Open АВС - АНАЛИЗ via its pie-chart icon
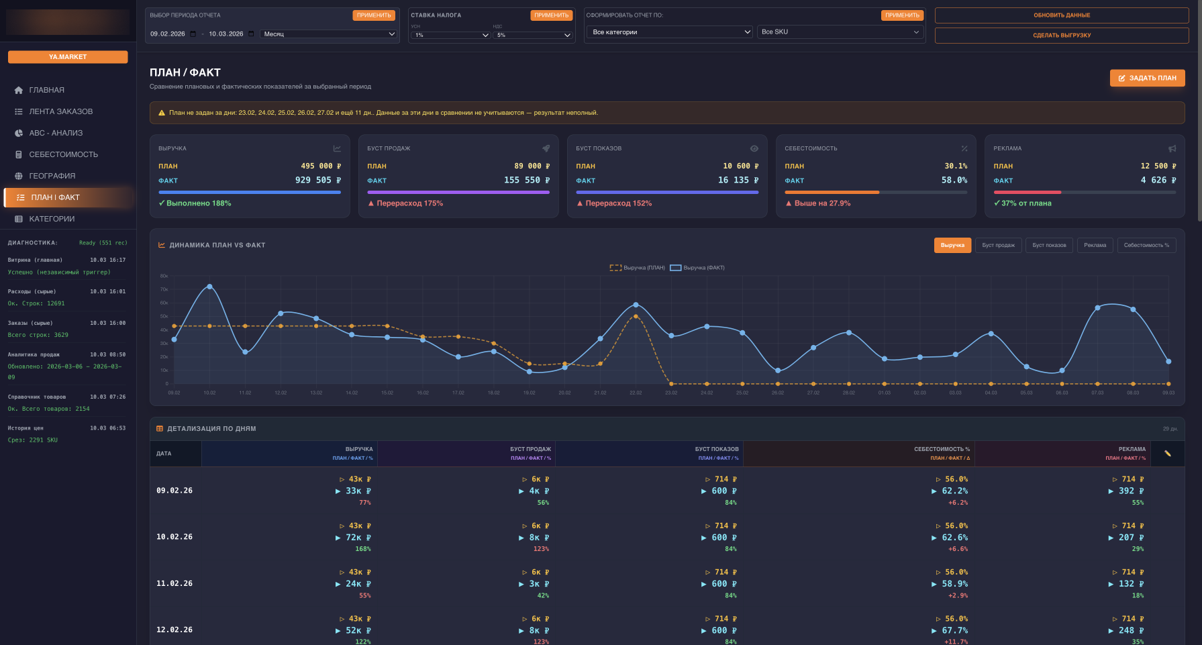 coord(19,133)
